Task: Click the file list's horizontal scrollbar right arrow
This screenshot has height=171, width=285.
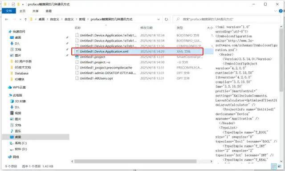Action: (211, 161)
